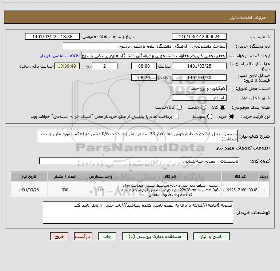
Task: Select the جزیی purchase type radio
Action: point(231,116)
